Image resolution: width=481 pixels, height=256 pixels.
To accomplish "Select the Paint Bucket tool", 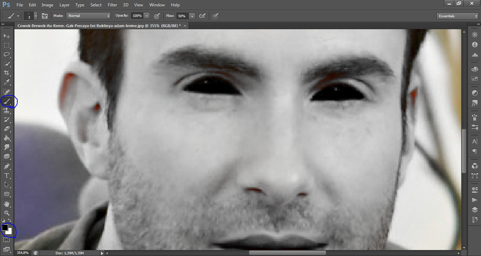I will point(7,138).
